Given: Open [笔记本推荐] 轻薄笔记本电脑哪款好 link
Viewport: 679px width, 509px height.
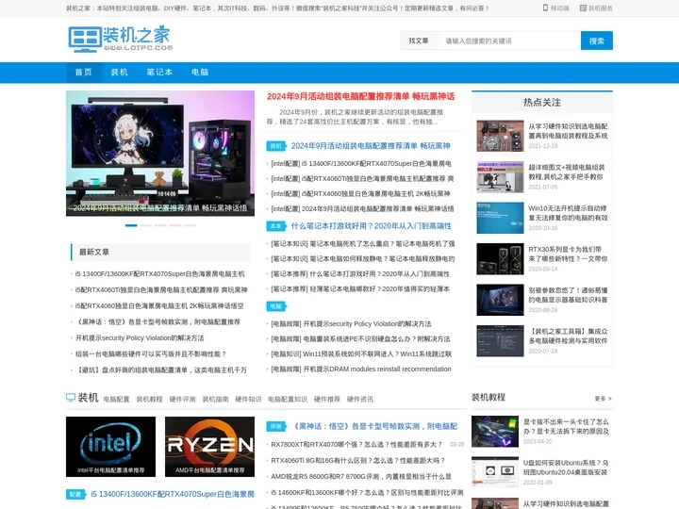Looking at the screenshot, I should point(360,289).
